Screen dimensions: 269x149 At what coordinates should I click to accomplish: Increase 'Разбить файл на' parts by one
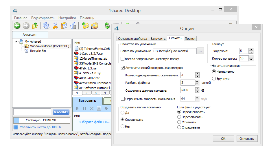click(197, 81)
